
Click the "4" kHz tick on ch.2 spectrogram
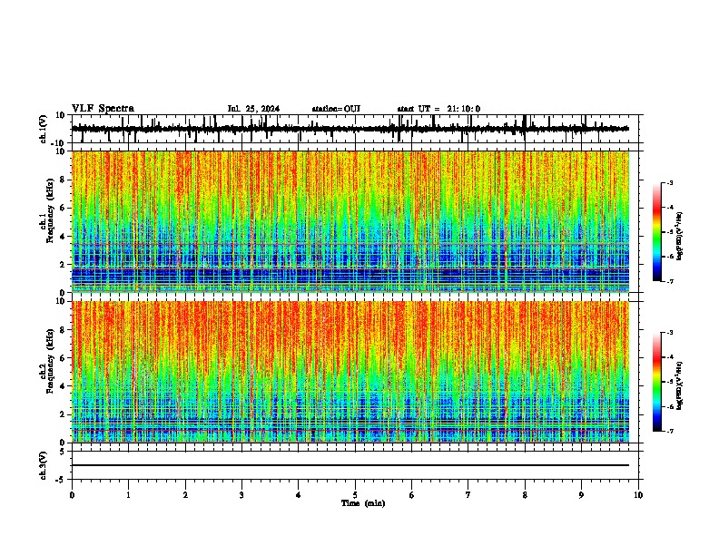[x=64, y=386]
